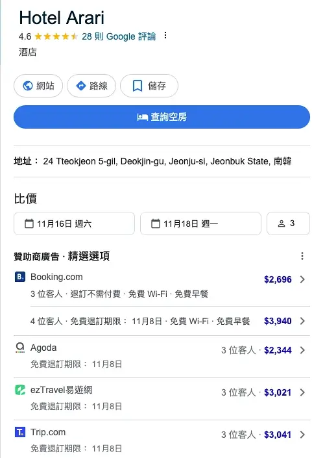
Task: Open the three-dot menu beside Google reviews
Action: [165, 35]
